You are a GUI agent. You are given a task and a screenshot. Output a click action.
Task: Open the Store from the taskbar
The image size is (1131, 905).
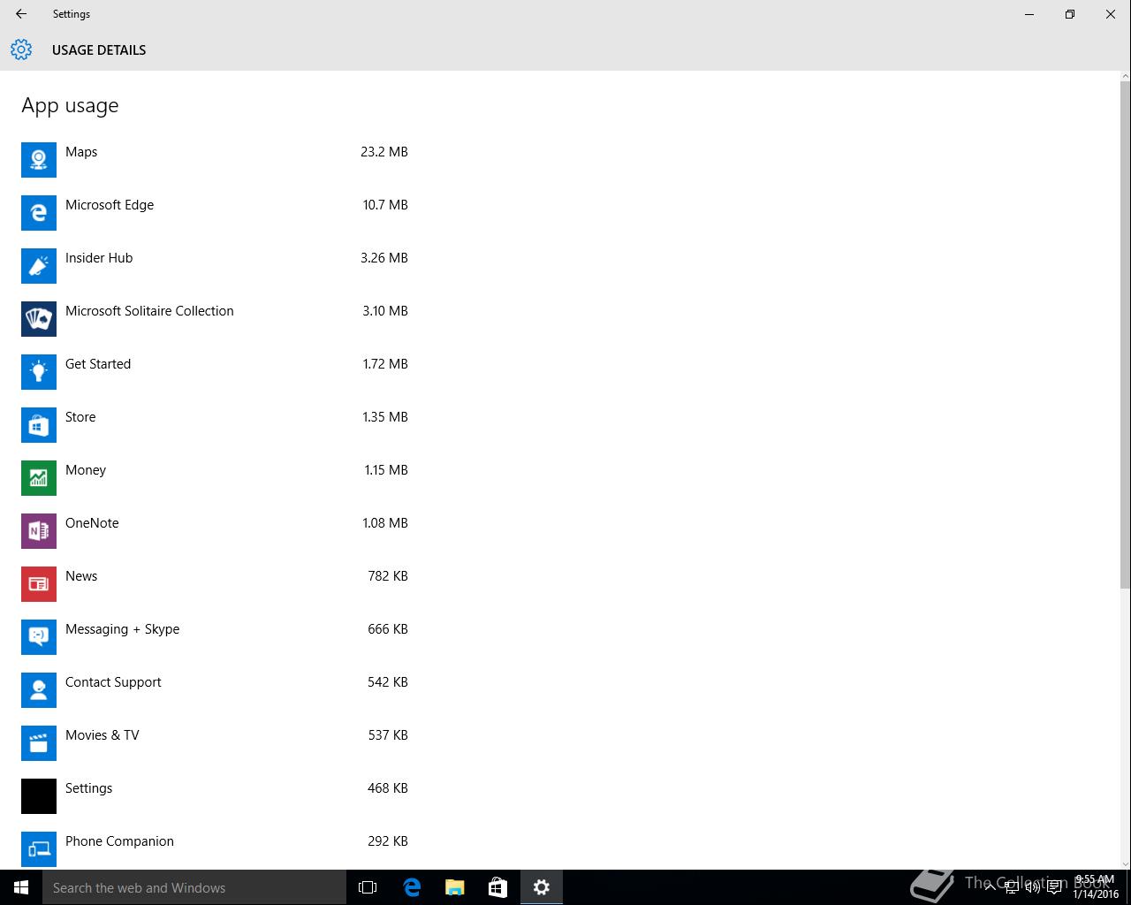[497, 887]
